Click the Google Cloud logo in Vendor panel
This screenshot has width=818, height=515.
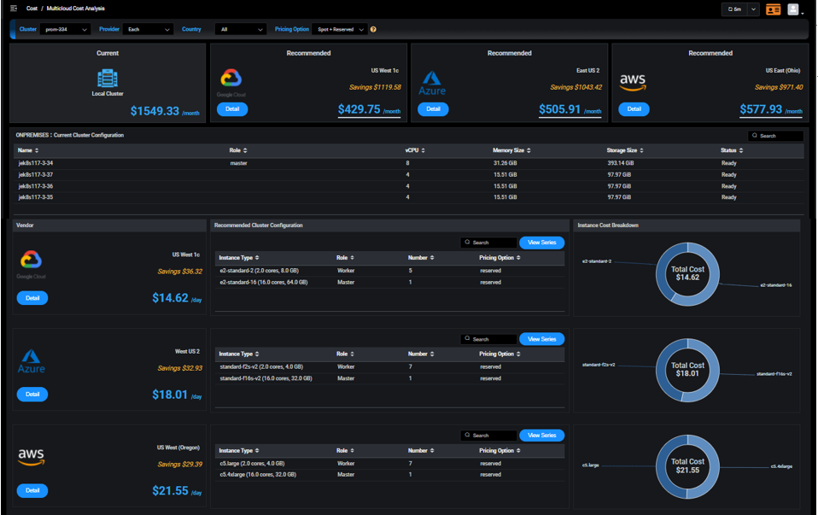(x=32, y=261)
